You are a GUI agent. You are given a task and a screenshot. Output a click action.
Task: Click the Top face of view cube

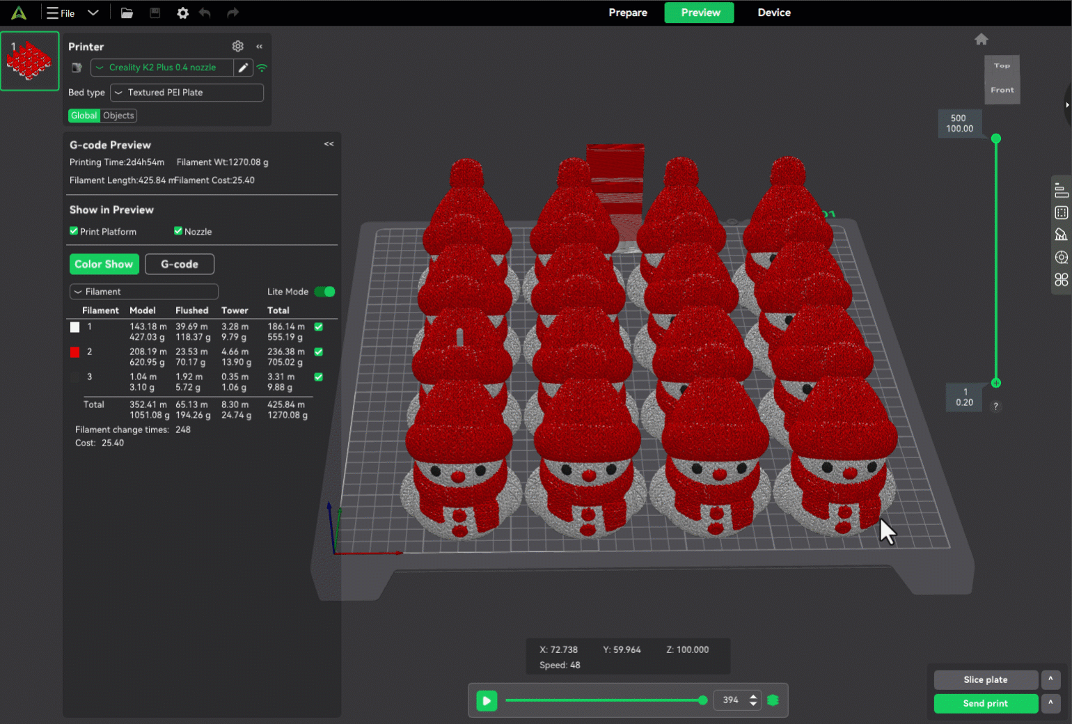pos(1002,66)
